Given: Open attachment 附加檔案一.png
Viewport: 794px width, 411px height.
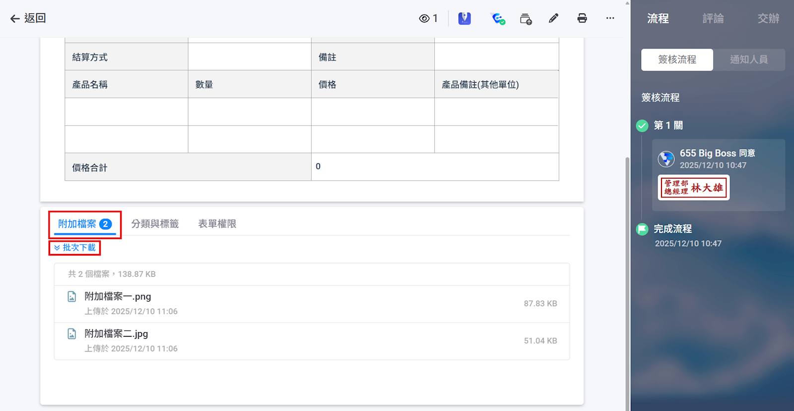Looking at the screenshot, I should (118, 297).
